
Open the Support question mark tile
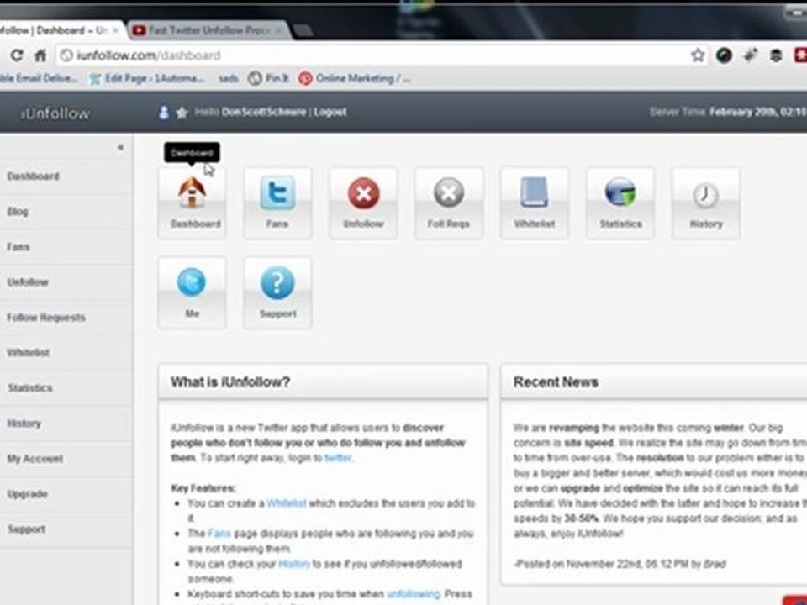(277, 292)
